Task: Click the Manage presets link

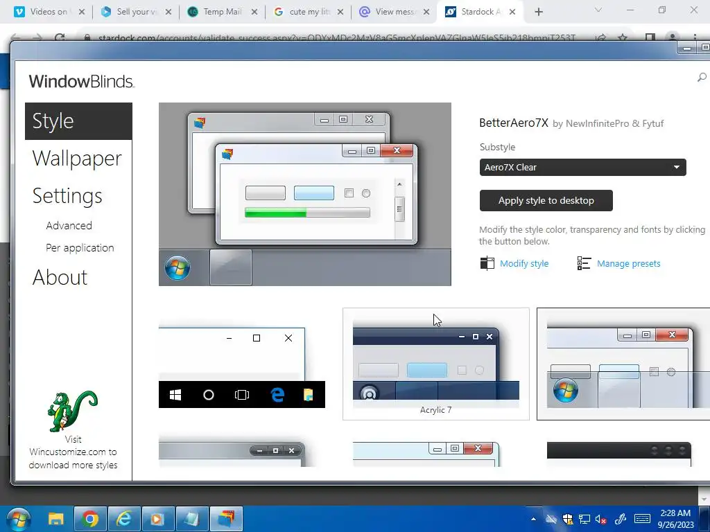Action: coord(628,263)
